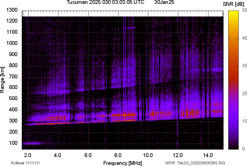Click the colorbar tick label 10
247x166 pixels.
pyautogui.click(x=245, y=121)
